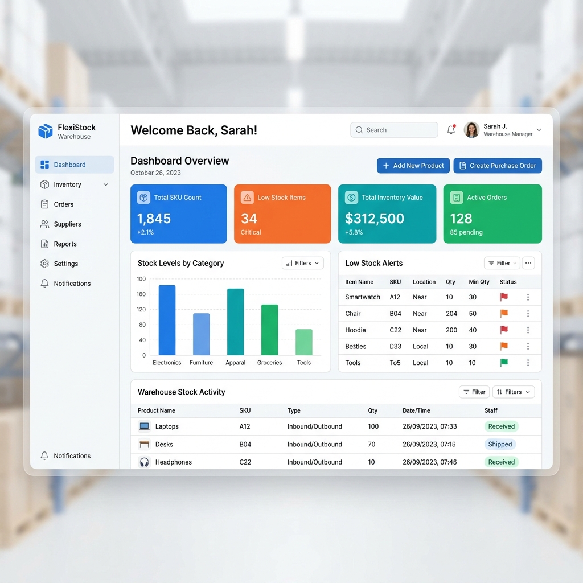583x583 pixels.
Task: Open the Filters sort dropdown in Warehouse Stock Activity
Action: tap(514, 392)
